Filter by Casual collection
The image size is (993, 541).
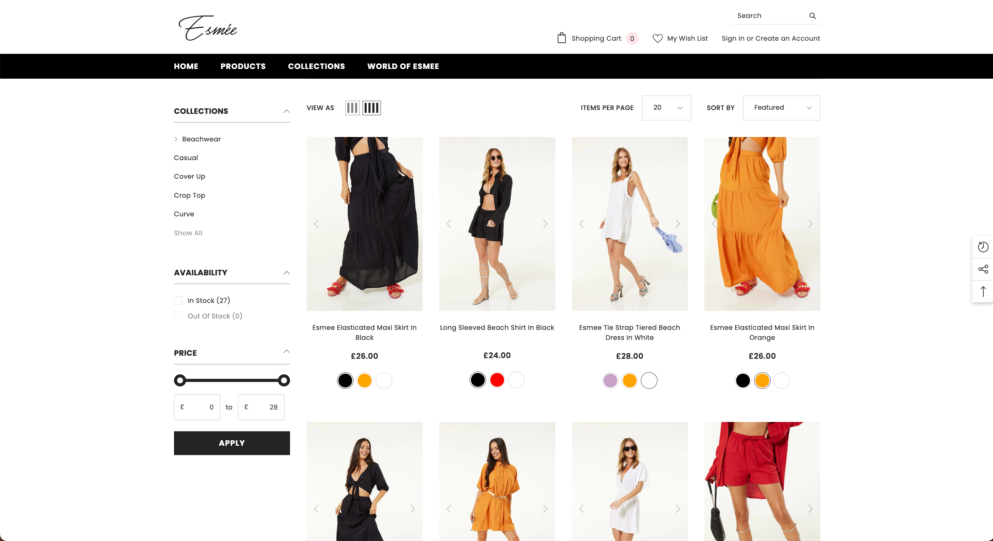(x=186, y=158)
